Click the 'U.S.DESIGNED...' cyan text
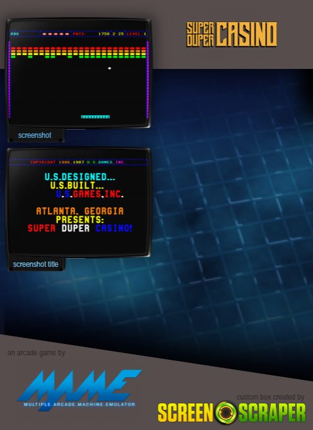313x430 pixels. 80,177
